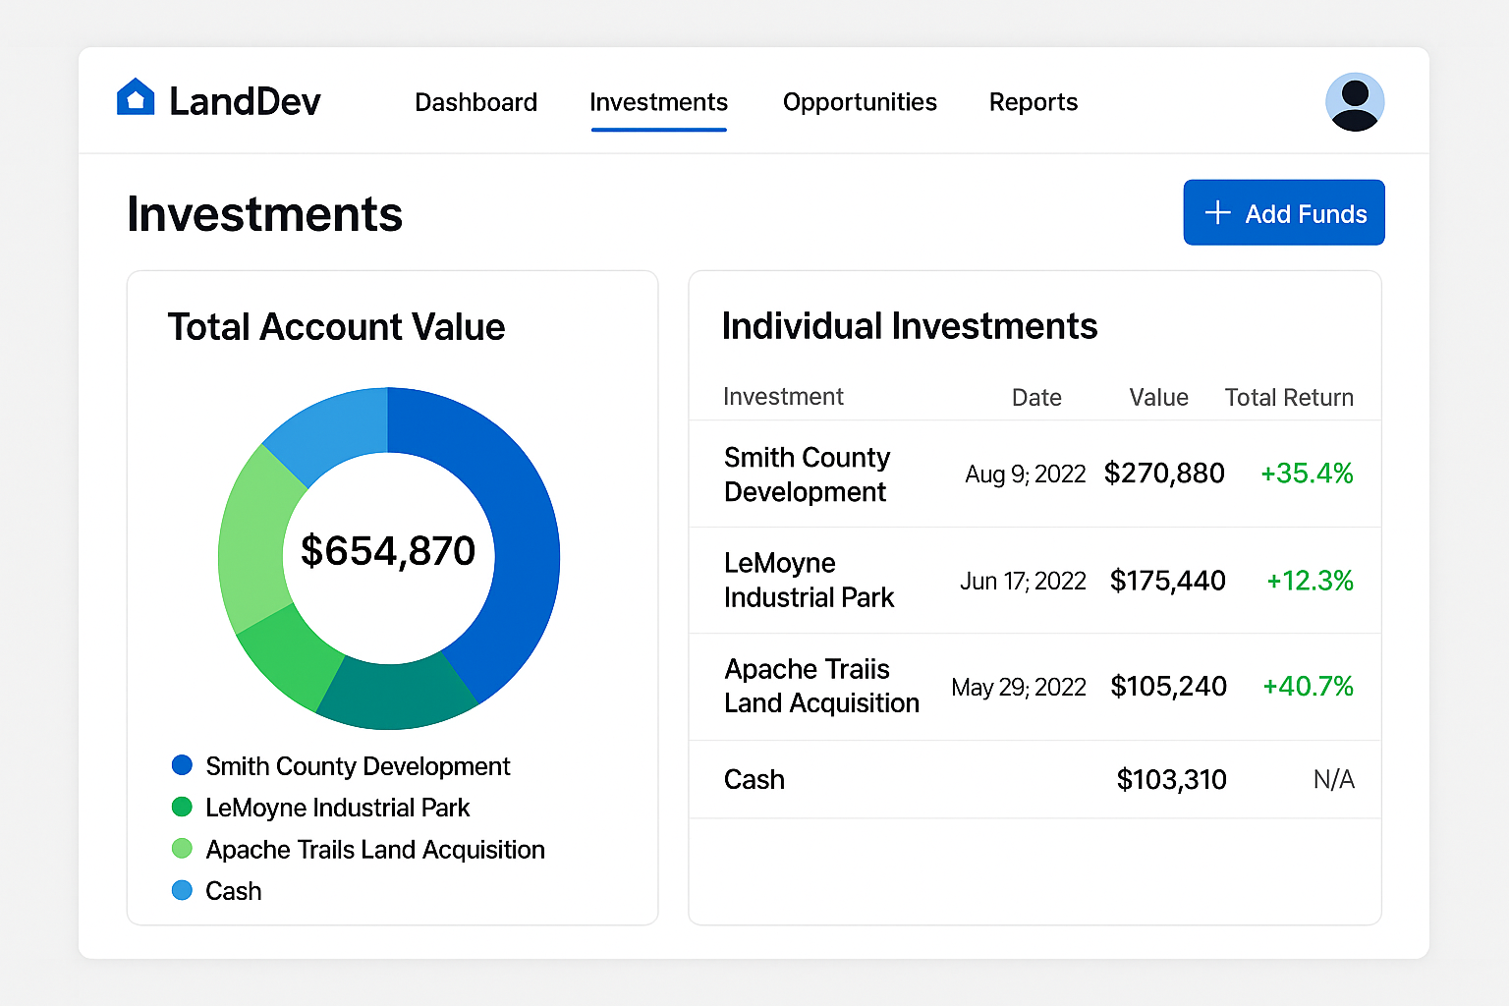The width and height of the screenshot is (1509, 1006).
Task: Open the LeMoyne Industrial Park investment row
Action: click(809, 581)
